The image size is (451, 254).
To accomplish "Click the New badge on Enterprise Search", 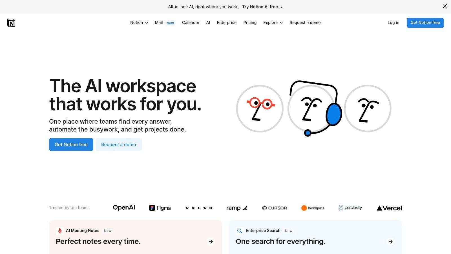I will point(288,231).
